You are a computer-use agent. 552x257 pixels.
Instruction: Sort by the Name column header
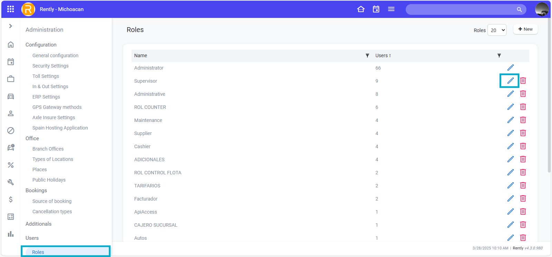coord(141,55)
